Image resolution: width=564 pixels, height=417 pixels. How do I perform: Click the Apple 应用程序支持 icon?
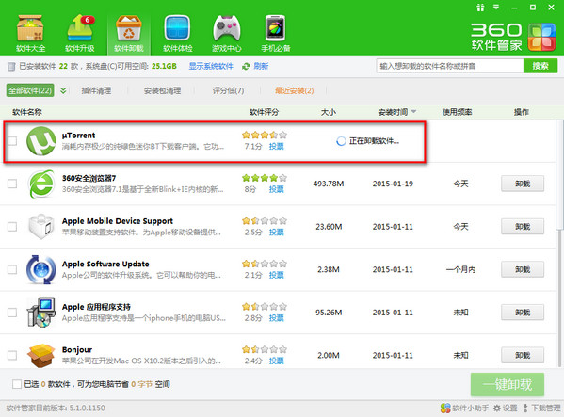tap(41, 312)
